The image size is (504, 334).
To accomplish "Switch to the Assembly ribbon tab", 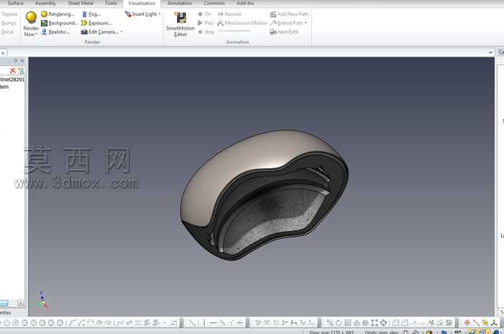I will [45, 3].
